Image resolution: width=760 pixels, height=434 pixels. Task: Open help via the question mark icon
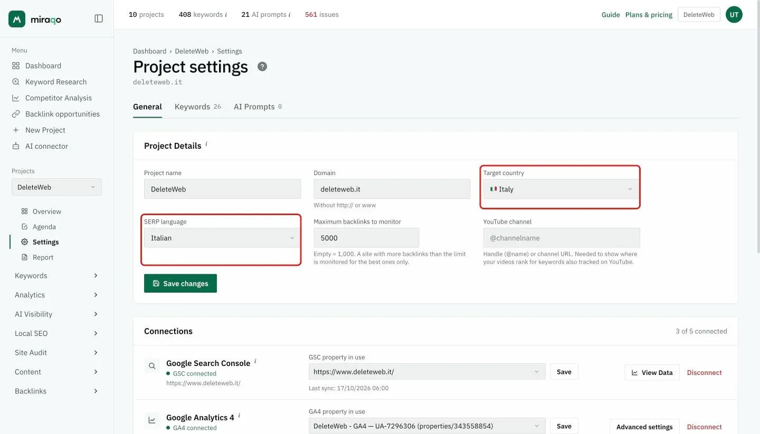pos(262,66)
